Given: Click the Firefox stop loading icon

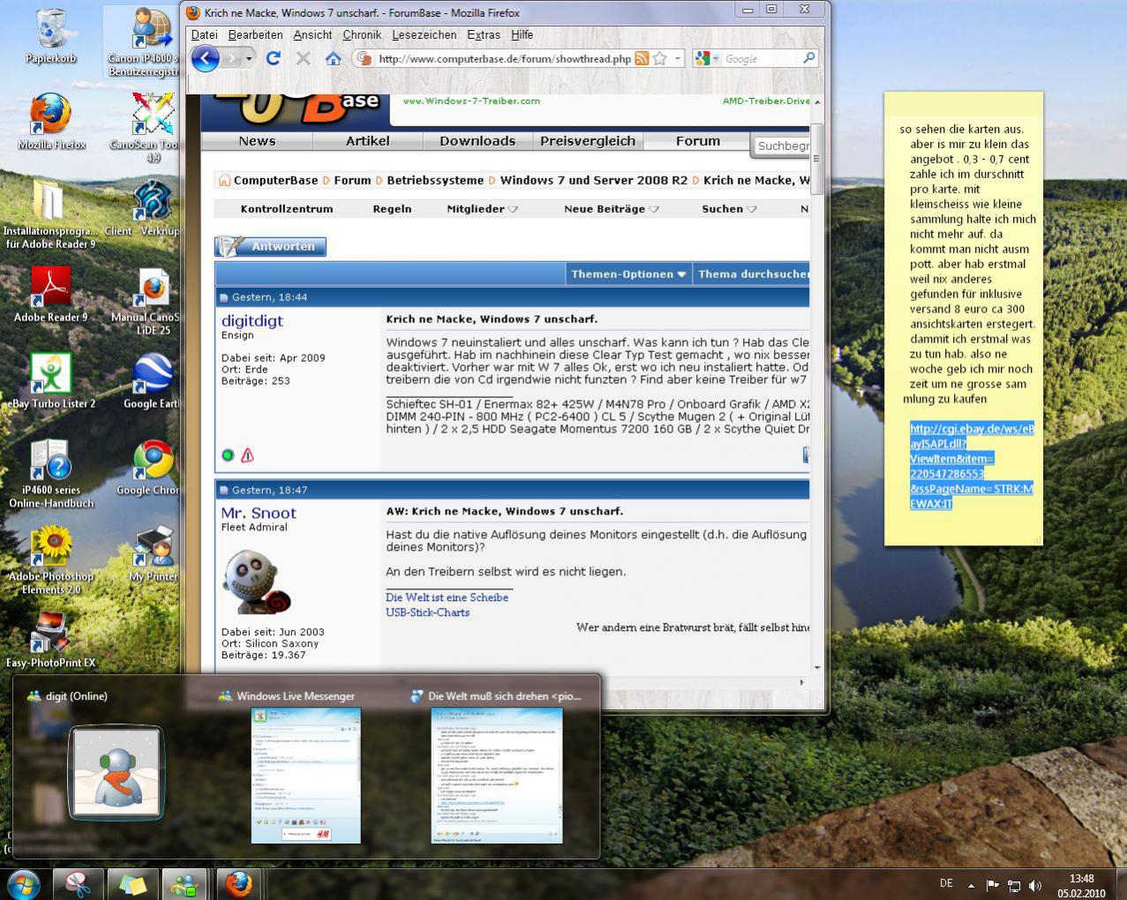Looking at the screenshot, I should [303, 58].
